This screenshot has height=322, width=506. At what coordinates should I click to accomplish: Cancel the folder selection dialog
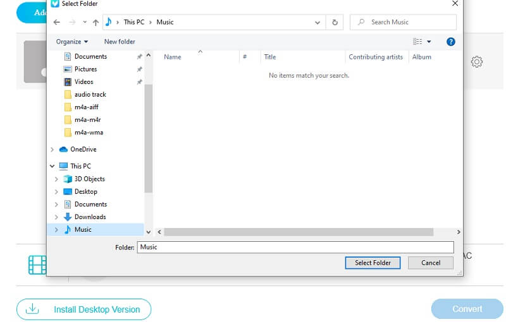pos(430,263)
